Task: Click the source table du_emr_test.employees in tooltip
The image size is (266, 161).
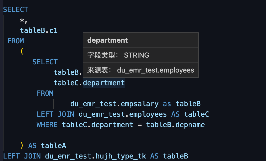Action: coord(155,70)
